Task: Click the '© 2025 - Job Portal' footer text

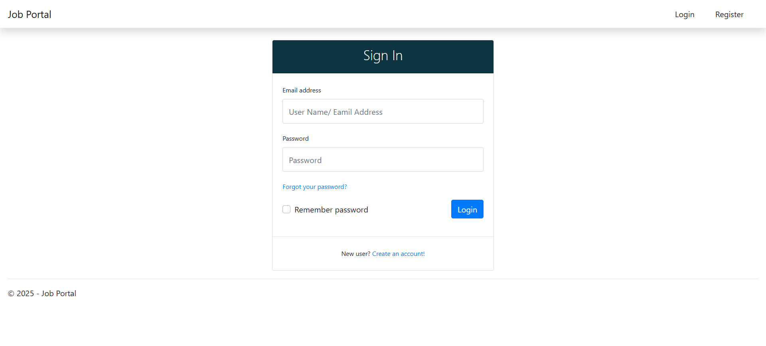Action: pos(42,293)
